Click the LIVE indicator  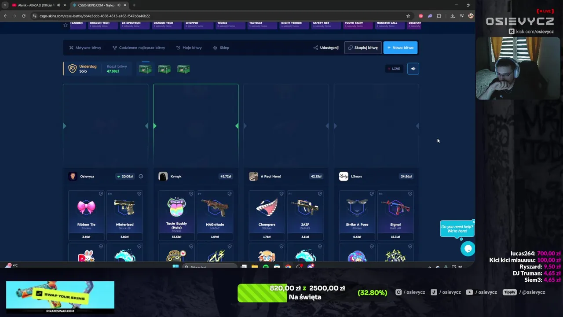tap(394, 69)
